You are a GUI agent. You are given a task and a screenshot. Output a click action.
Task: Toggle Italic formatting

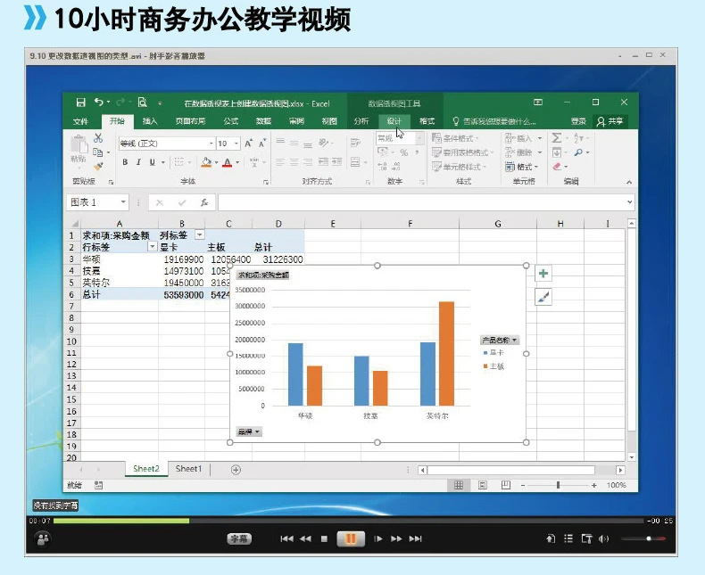coord(138,162)
